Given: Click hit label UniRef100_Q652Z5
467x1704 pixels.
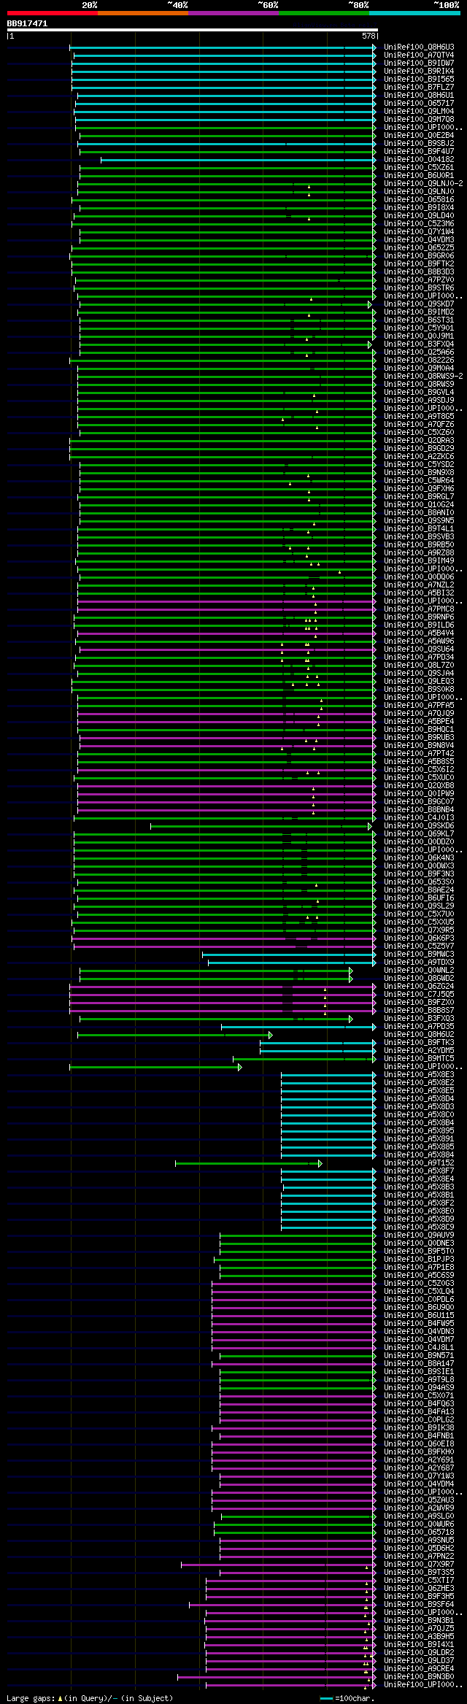Looking at the screenshot, I should (x=419, y=247).
